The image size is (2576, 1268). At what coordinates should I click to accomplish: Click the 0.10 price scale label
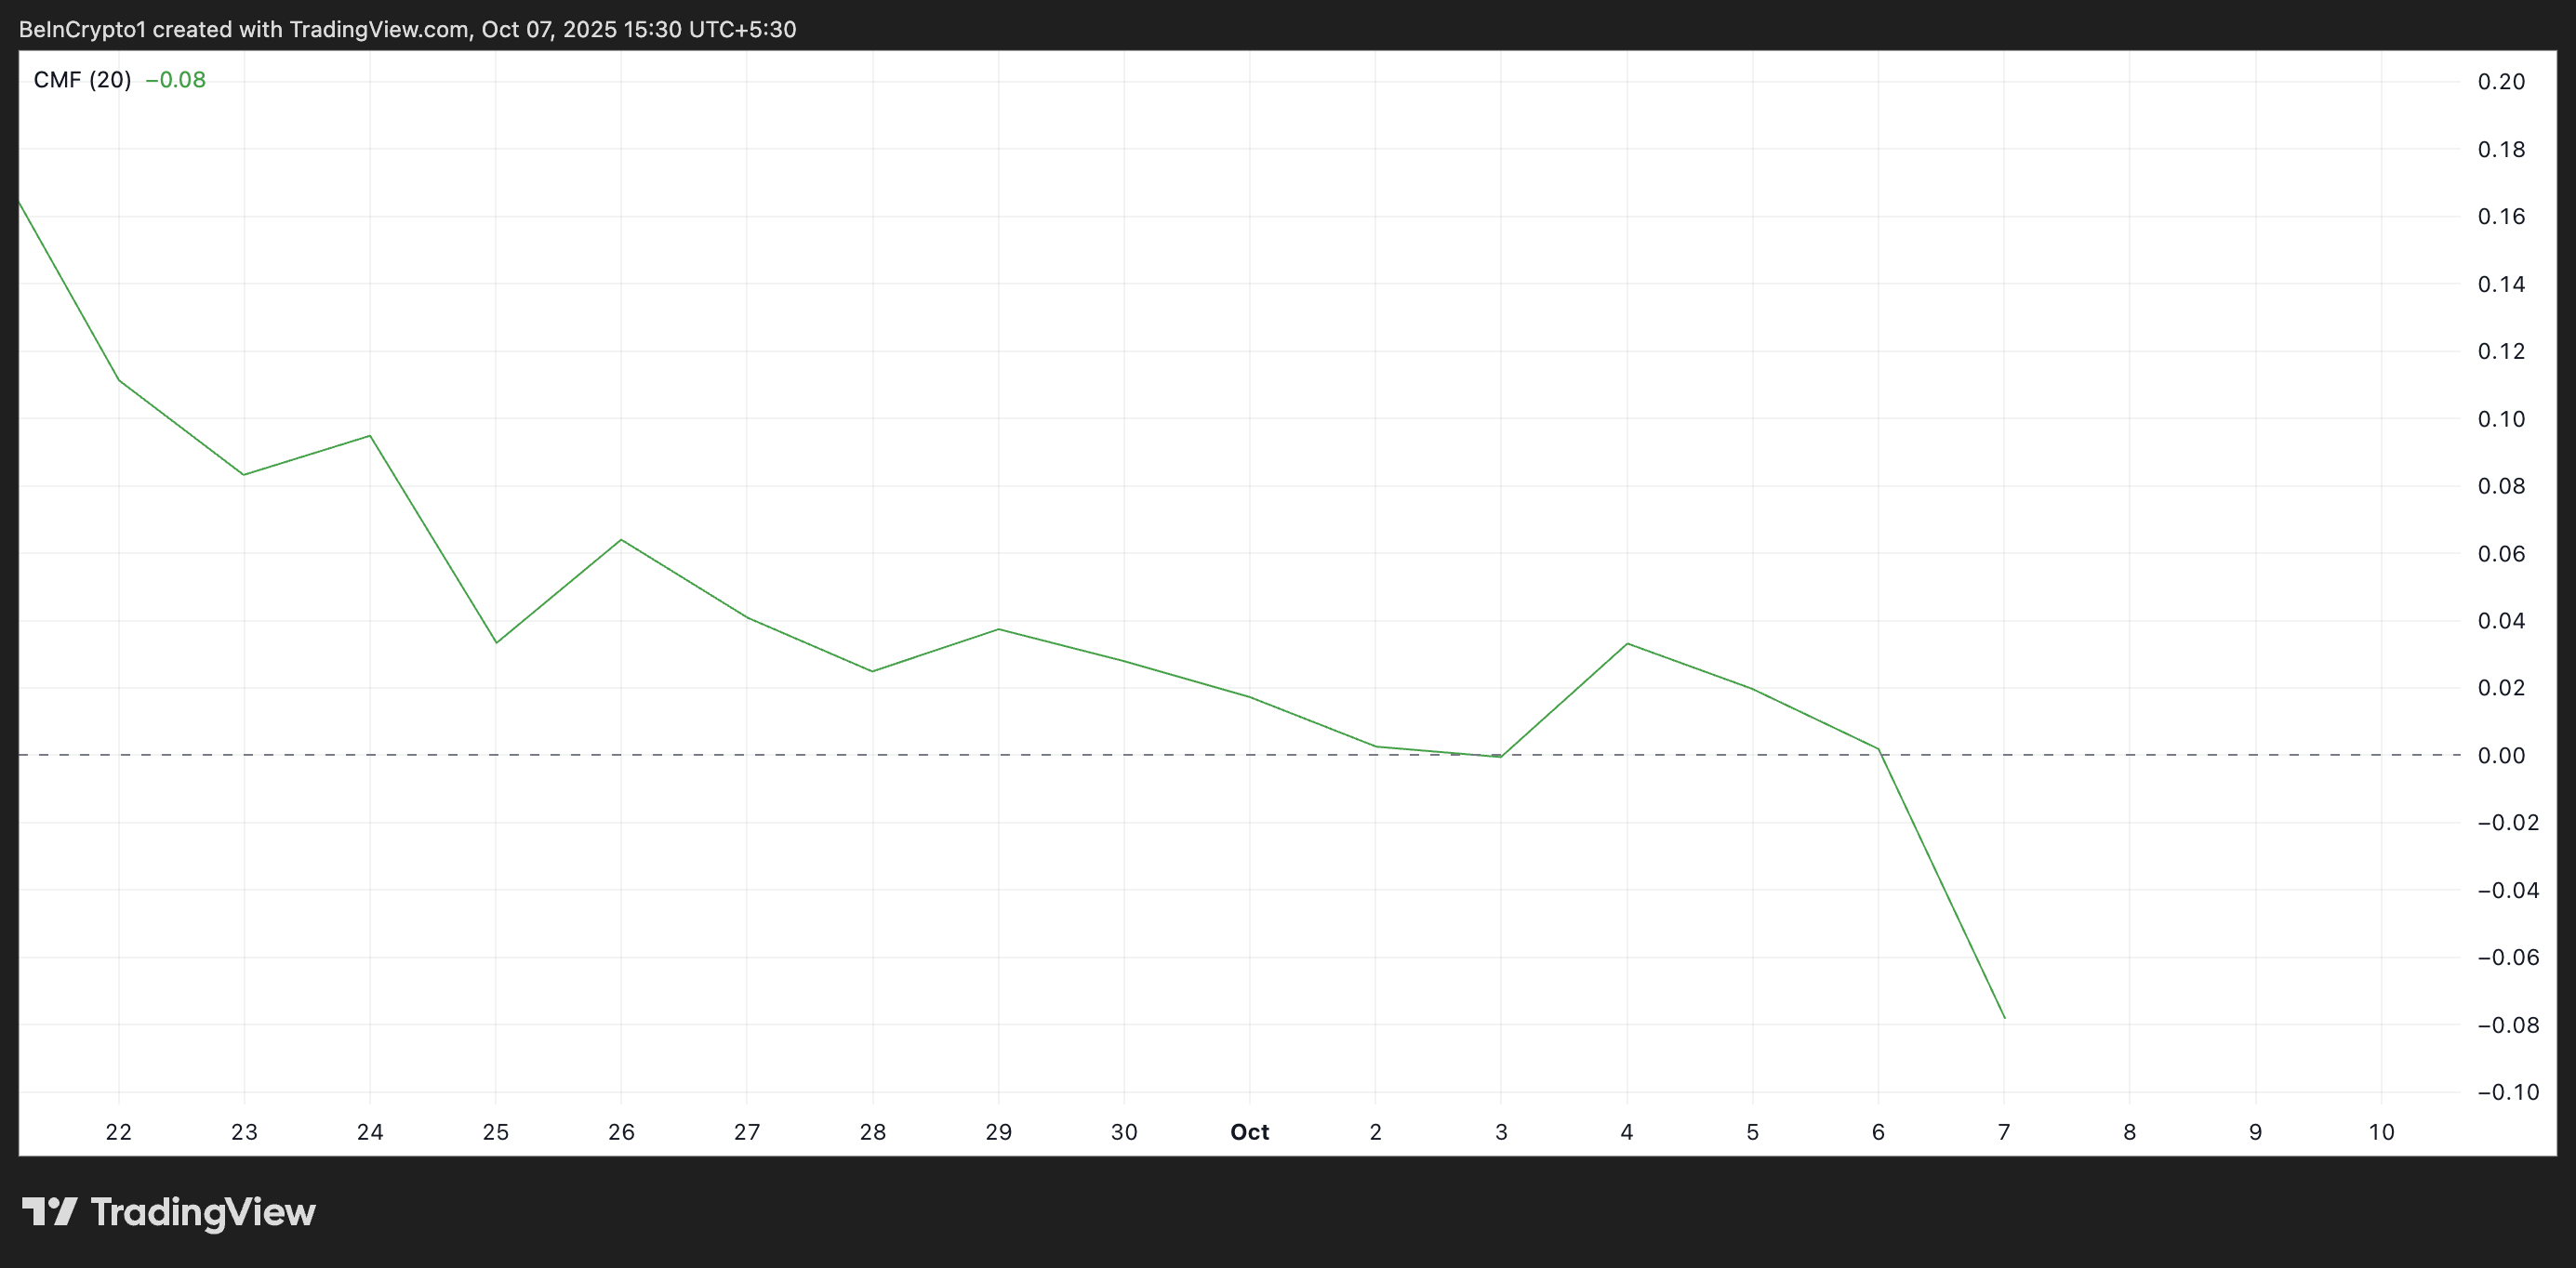(x=2500, y=419)
